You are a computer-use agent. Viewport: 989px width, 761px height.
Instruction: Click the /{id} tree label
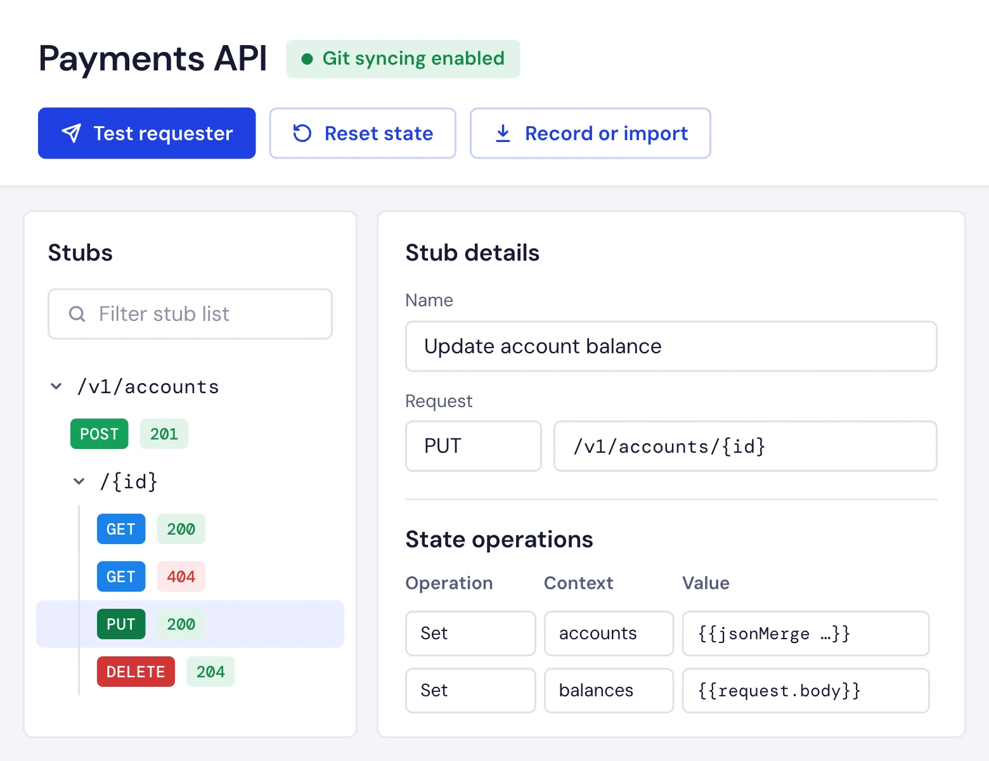coord(129,482)
